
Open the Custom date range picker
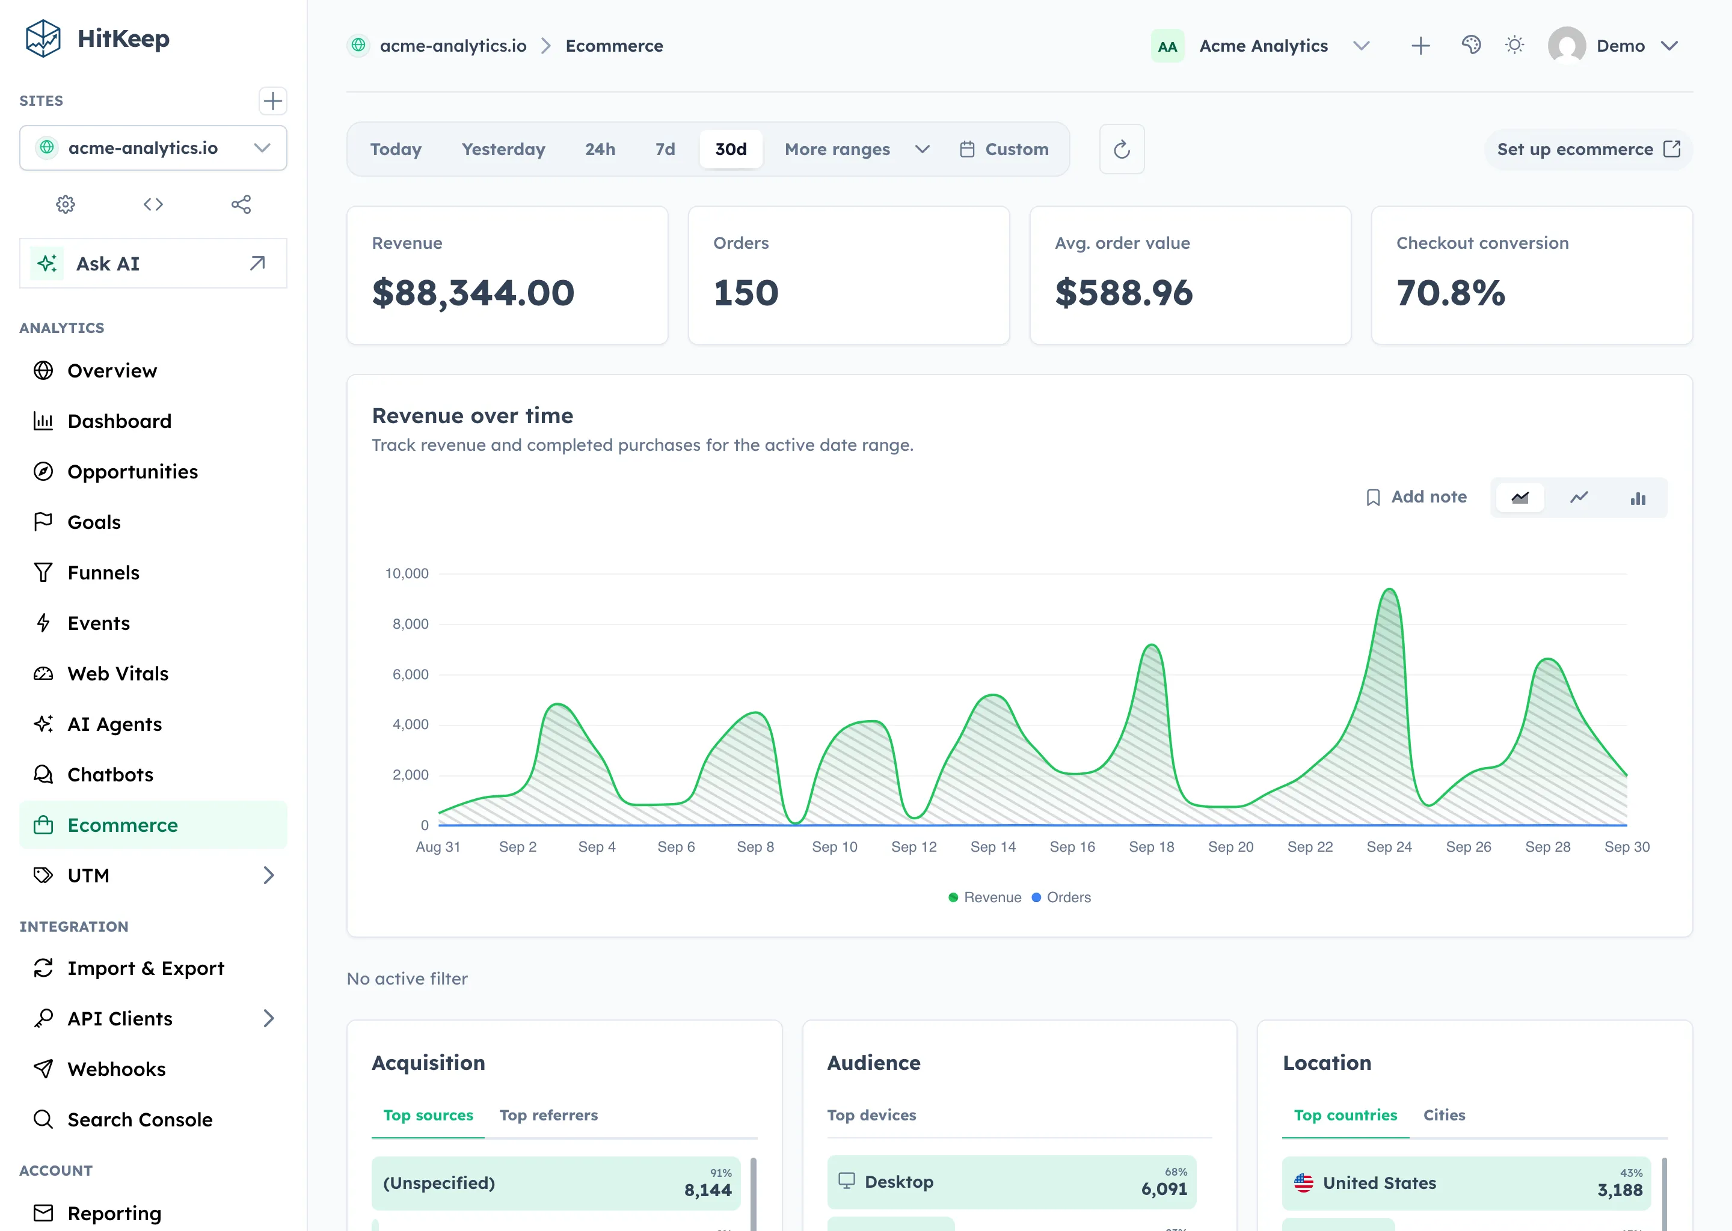coord(1004,149)
